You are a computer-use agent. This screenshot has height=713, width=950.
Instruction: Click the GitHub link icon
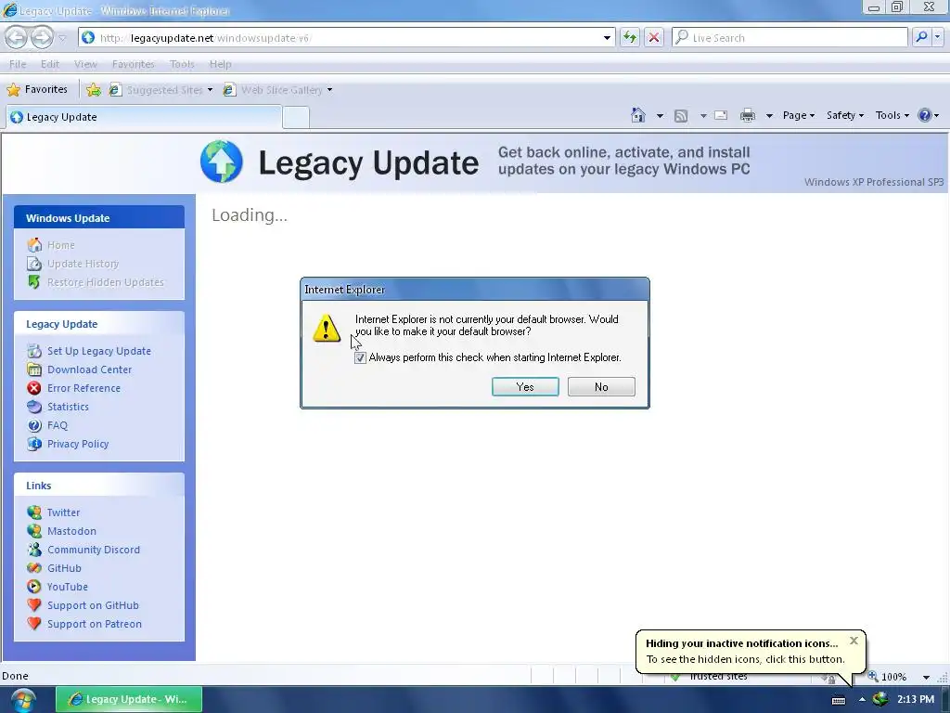(x=34, y=568)
